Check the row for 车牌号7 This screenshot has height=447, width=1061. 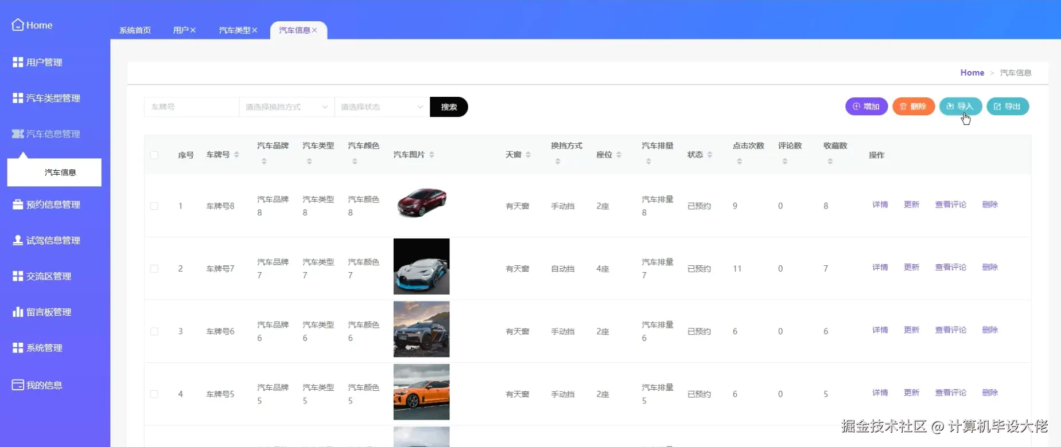(x=154, y=268)
